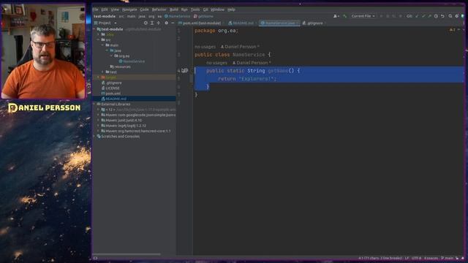Click the rollback undo arrow icon
This screenshot has height=263, width=468.
(442, 16)
